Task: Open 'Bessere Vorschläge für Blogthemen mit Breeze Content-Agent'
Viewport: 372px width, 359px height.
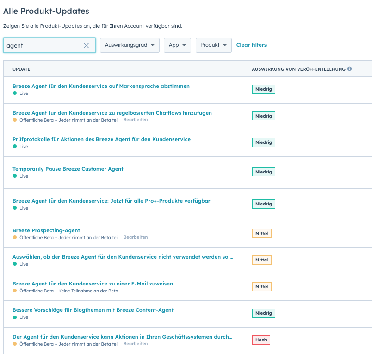Action: [93, 310]
